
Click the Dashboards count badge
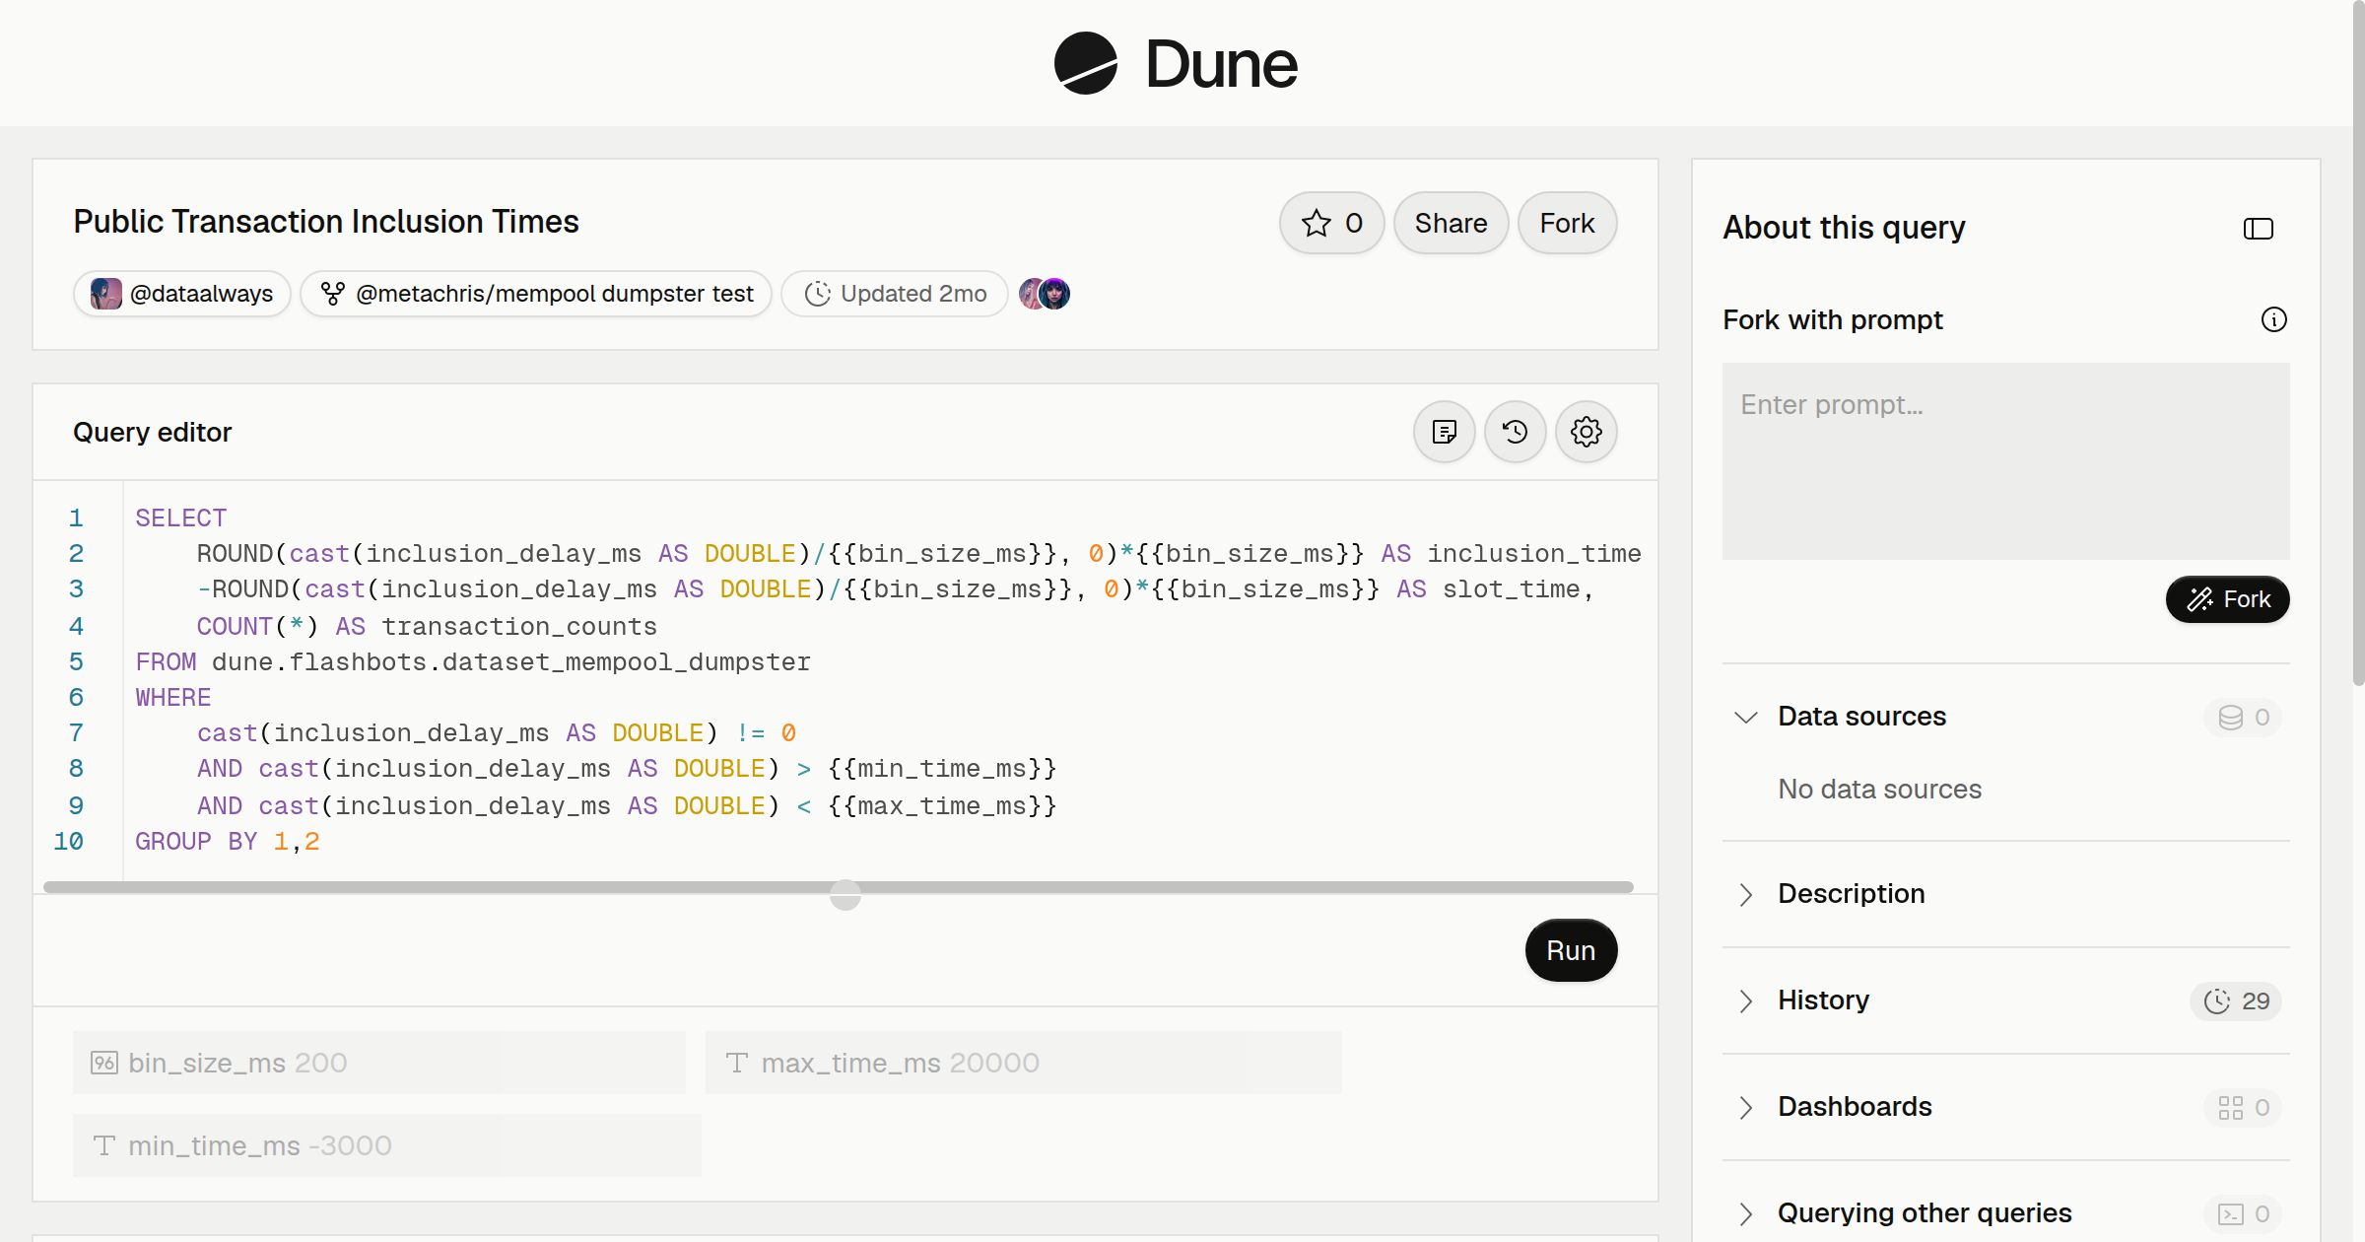(2243, 1107)
